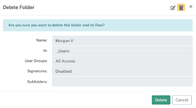
Task: Click the blue confirmation alert banner
Action: (98, 25)
